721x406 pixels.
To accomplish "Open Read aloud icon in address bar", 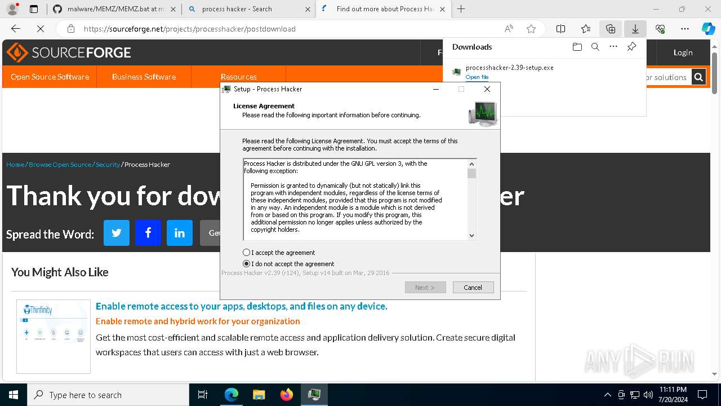I will click(x=509, y=29).
